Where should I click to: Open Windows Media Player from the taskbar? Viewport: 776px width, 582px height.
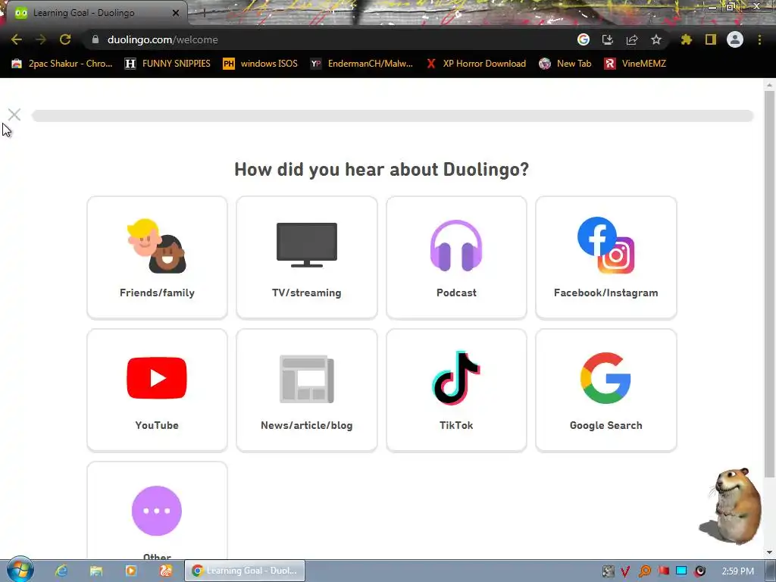coord(130,571)
